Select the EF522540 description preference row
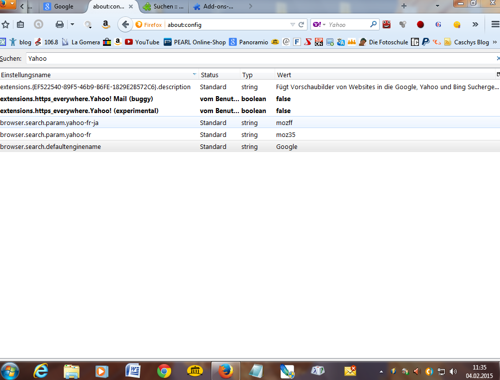Viewport: 500px width, 380px height. coord(250,87)
